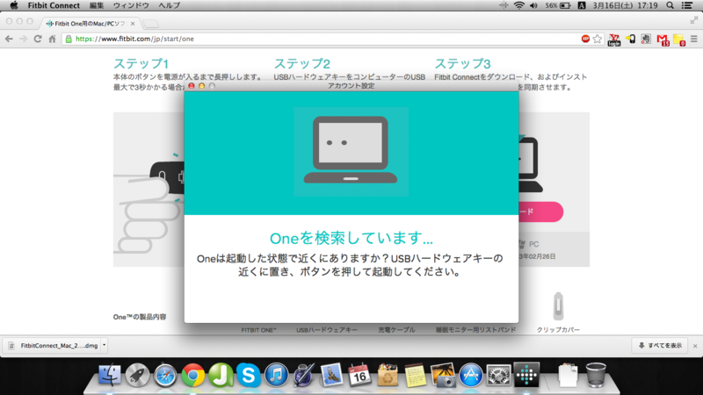The height and width of the screenshot is (395, 703).
Task: Click the Fitbit menu bar icon
Action: point(504,5)
